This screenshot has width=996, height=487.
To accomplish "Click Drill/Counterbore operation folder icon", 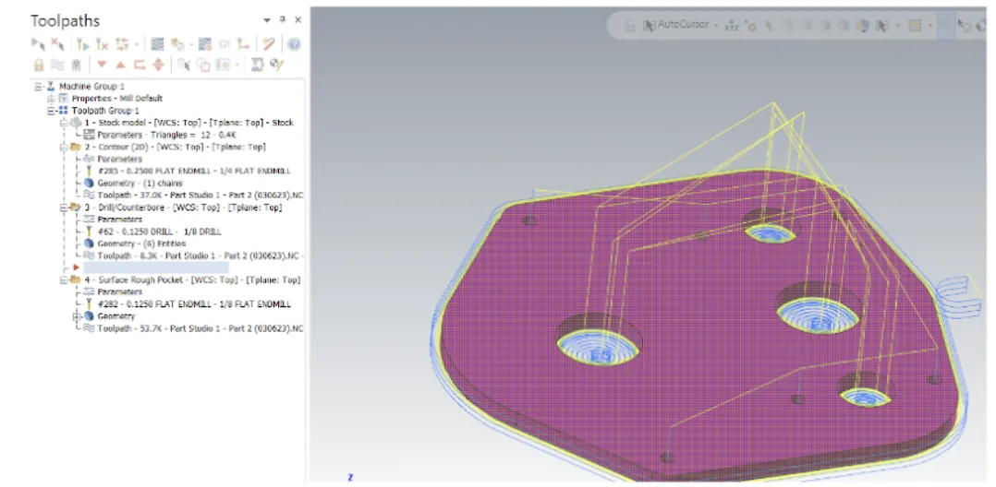I will click(76, 208).
